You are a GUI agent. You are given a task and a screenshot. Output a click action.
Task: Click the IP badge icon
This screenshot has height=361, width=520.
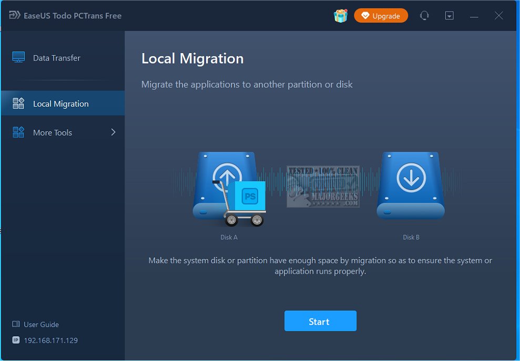16,340
